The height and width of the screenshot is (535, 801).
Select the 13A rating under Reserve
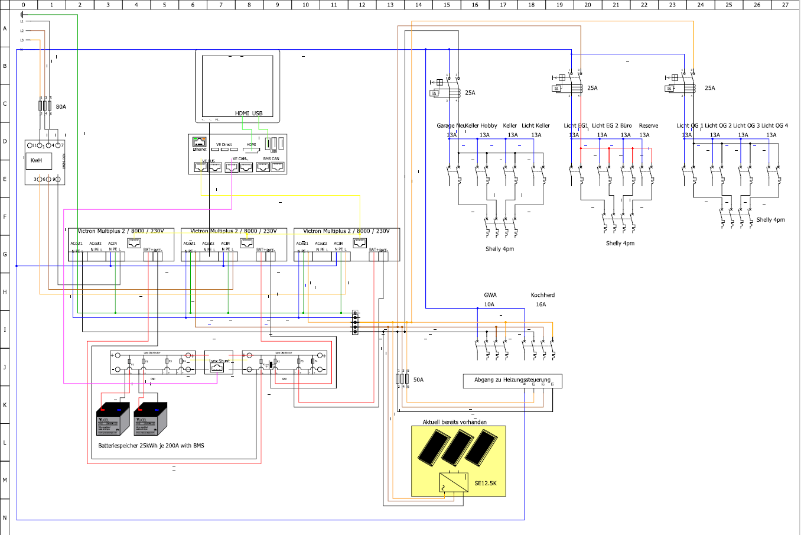[644, 135]
